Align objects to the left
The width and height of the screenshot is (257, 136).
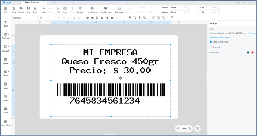88,18
